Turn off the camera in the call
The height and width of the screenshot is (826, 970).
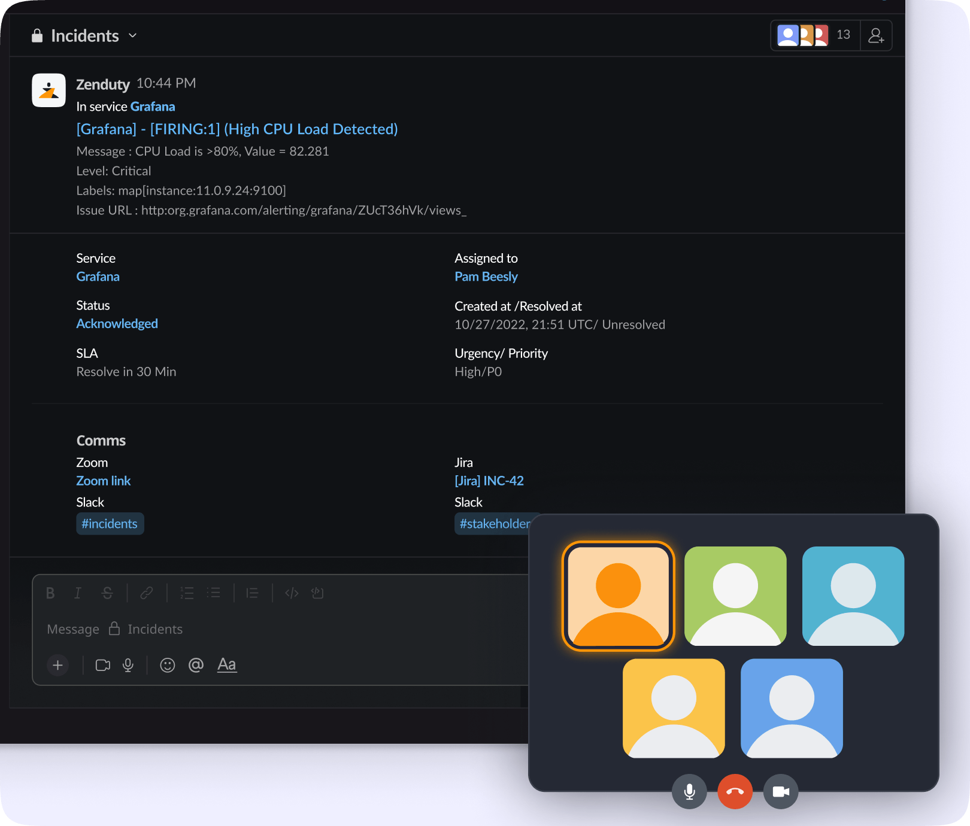pos(781,791)
